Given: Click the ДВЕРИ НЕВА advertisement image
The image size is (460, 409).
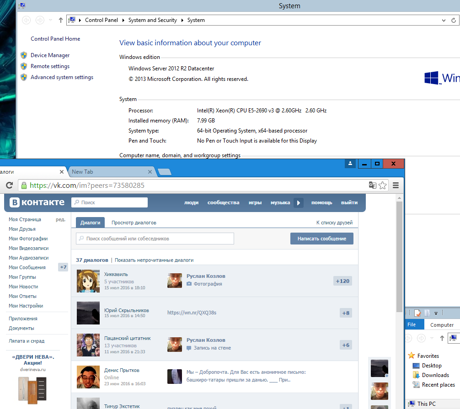Looking at the screenshot, I should (32, 390).
